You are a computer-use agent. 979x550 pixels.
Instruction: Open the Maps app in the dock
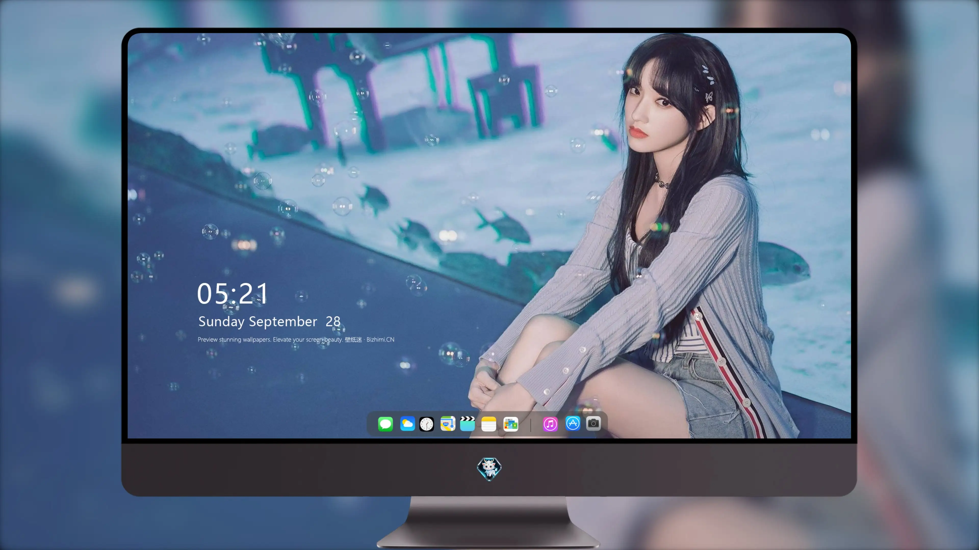pyautogui.click(x=448, y=424)
